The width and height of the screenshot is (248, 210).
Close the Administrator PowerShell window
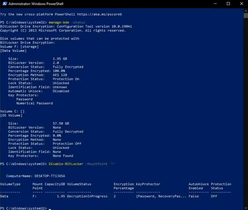point(242,4)
